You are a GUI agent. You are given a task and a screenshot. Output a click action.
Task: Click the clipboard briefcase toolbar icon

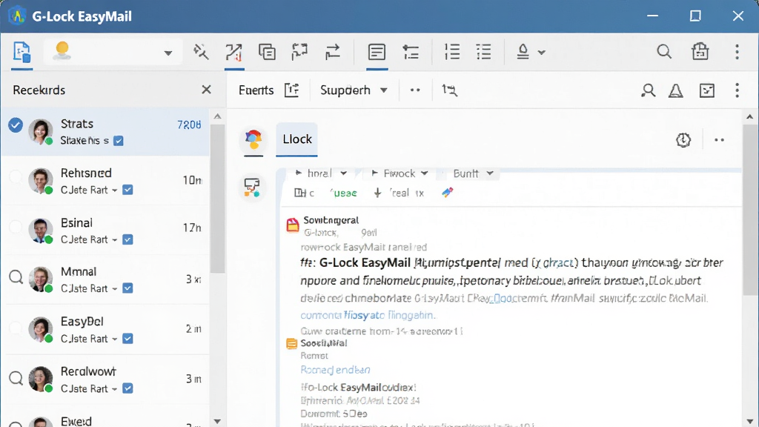click(700, 51)
